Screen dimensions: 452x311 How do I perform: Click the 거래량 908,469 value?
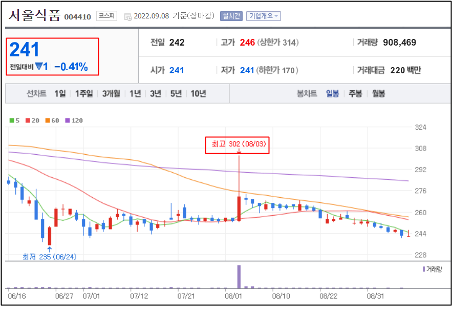[400, 43]
